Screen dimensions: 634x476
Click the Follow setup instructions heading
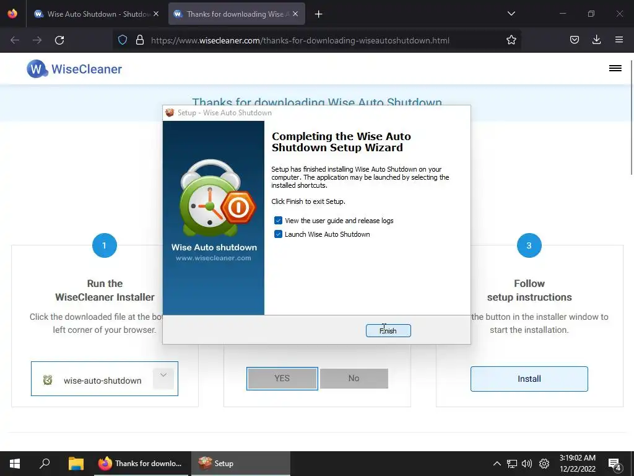tap(529, 290)
